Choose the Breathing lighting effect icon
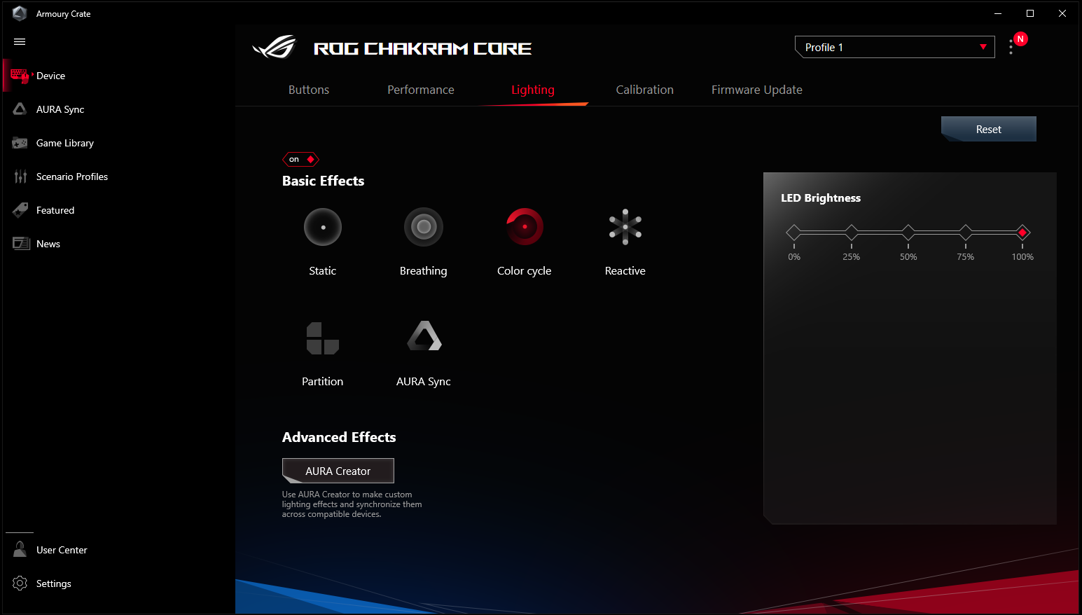 tap(424, 227)
